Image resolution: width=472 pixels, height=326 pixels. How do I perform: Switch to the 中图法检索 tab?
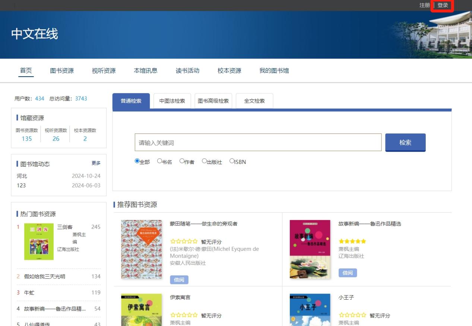(172, 101)
